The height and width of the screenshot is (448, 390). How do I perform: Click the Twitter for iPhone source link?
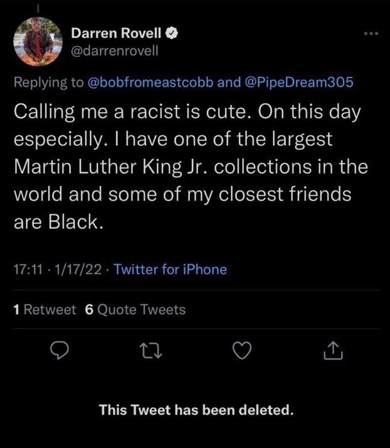(171, 270)
